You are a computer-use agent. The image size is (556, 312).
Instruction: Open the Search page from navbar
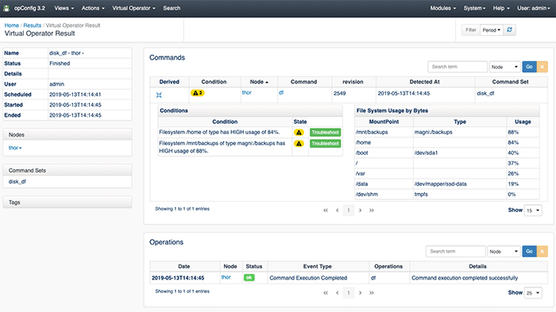pos(172,8)
